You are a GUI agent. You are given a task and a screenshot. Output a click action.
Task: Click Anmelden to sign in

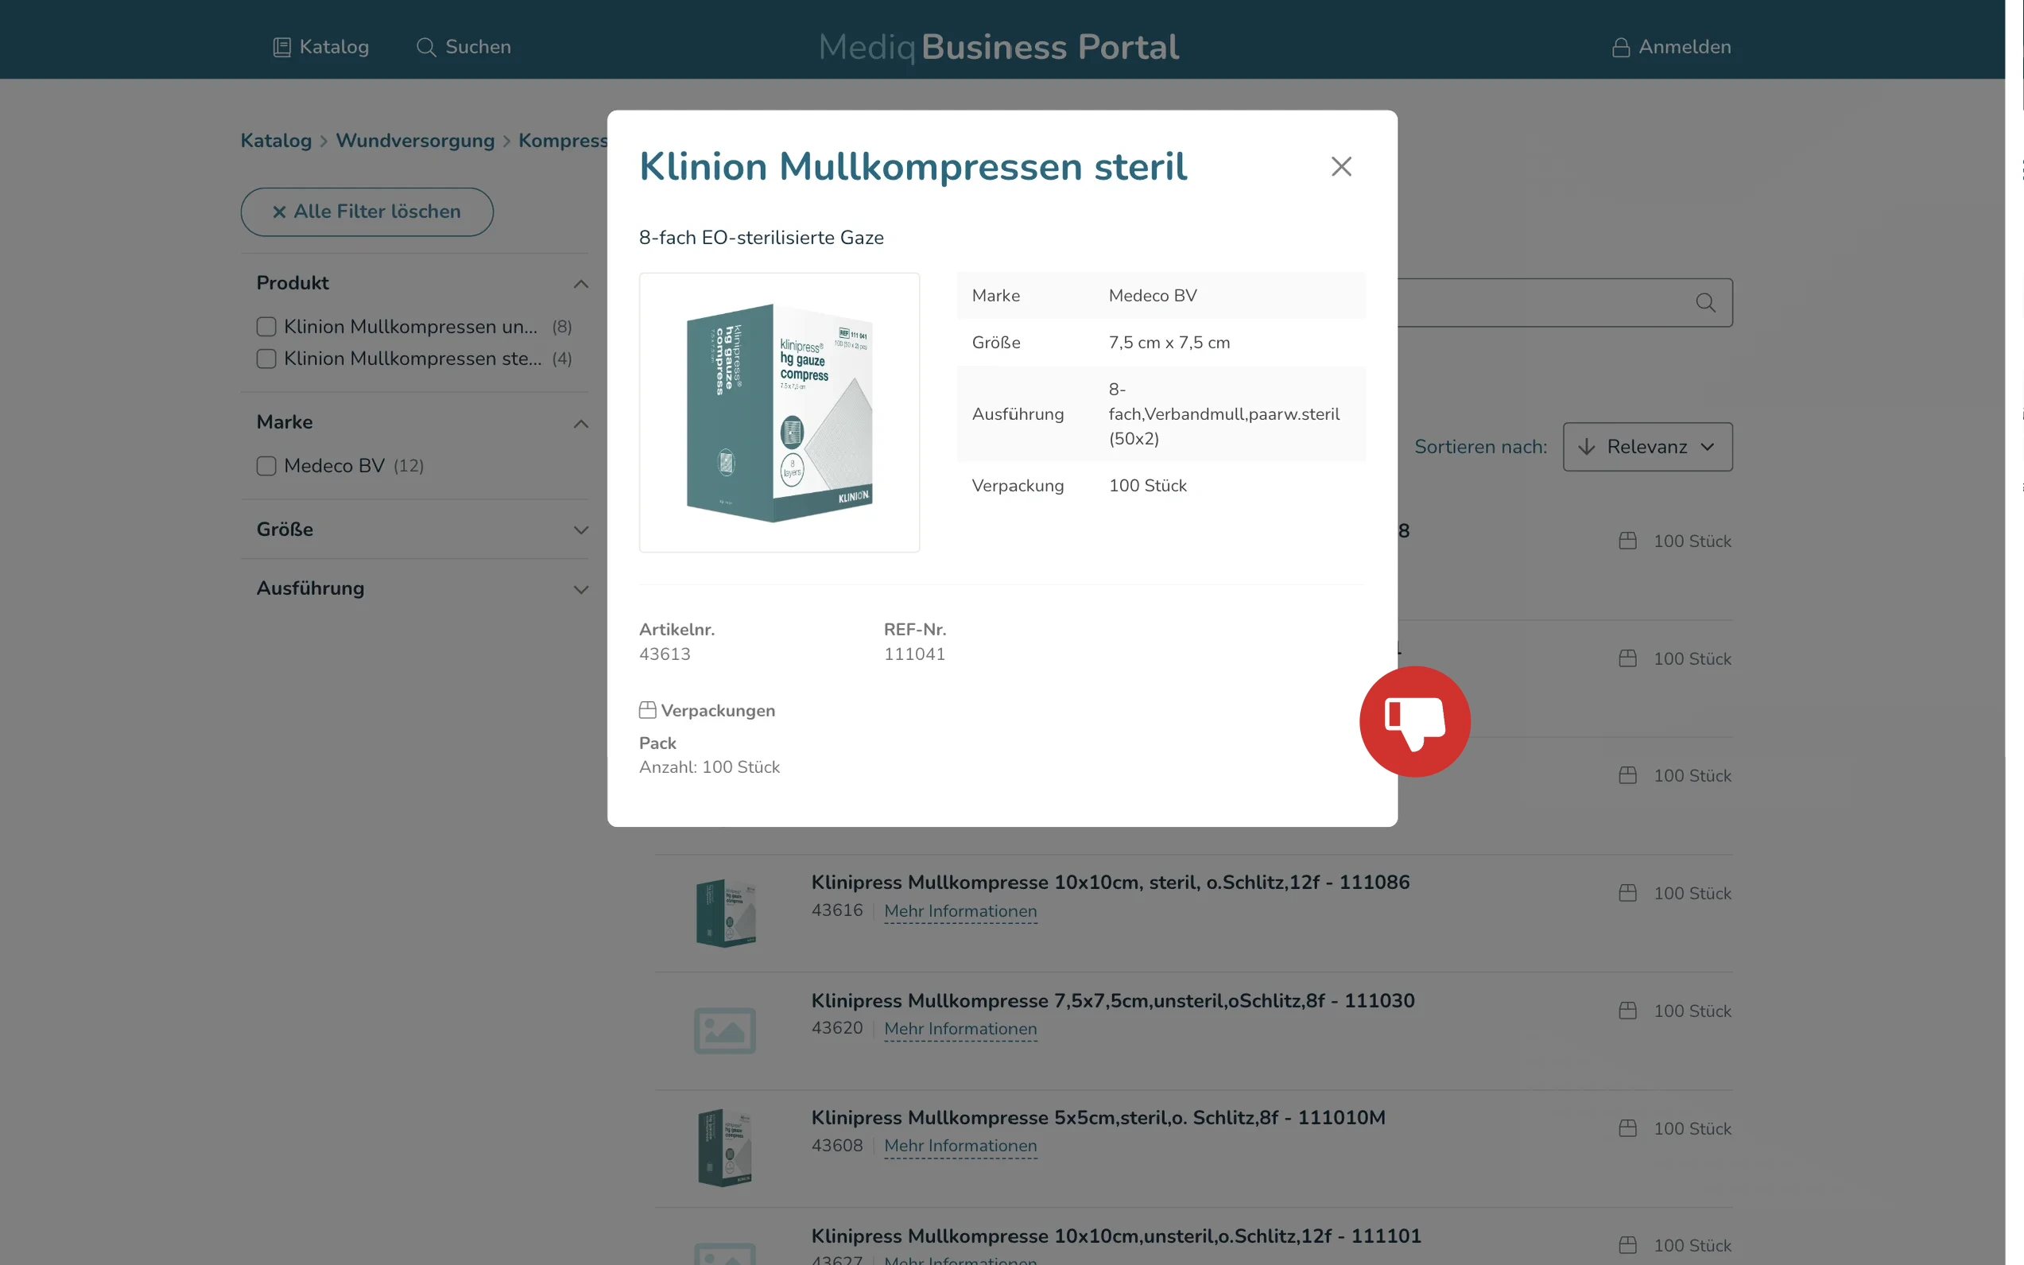(x=1671, y=47)
